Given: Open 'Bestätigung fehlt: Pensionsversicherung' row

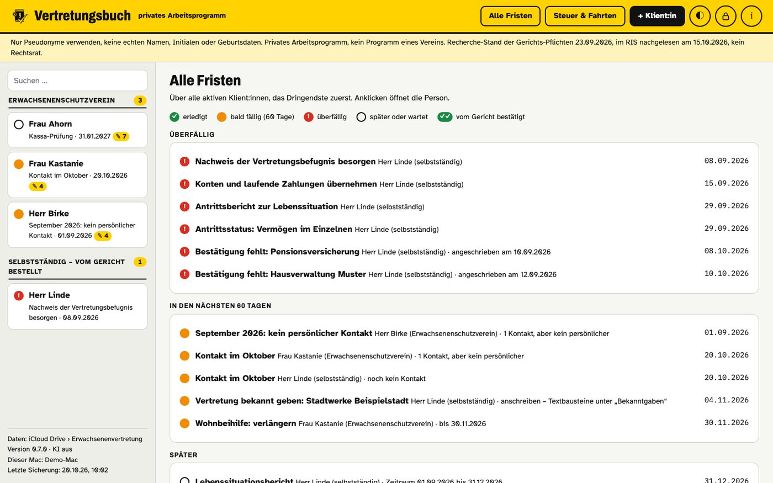Looking at the screenshot, I should tap(464, 252).
